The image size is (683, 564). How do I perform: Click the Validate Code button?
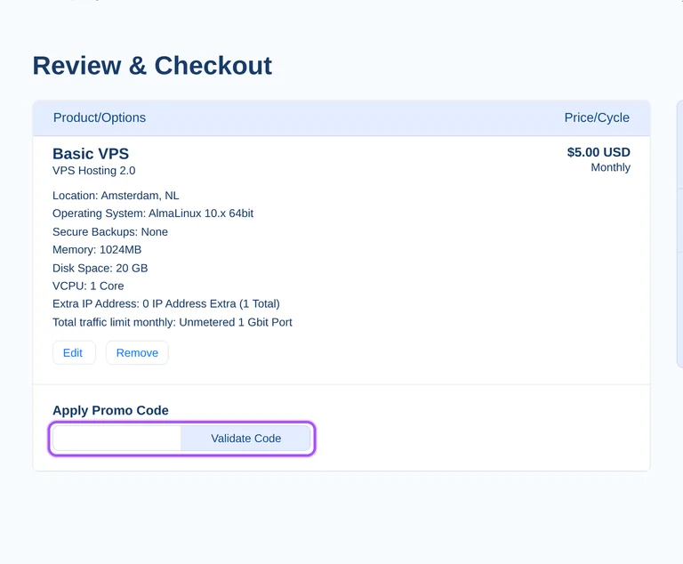[245, 439]
